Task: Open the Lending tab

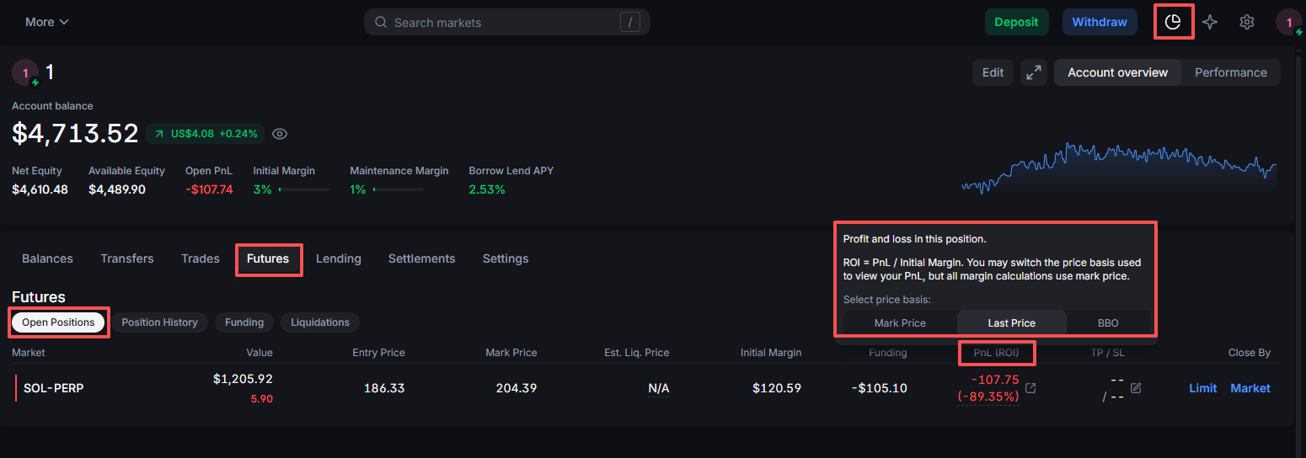Action: click(x=338, y=258)
